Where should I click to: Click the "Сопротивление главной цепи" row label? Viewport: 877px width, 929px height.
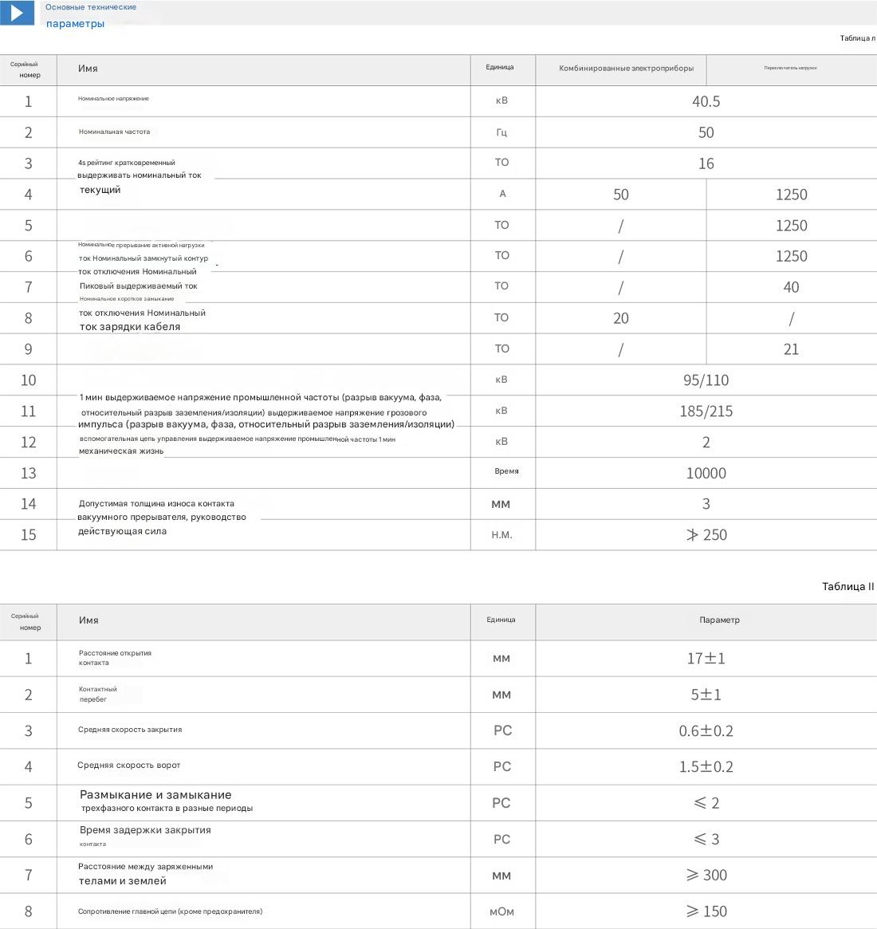(x=170, y=911)
